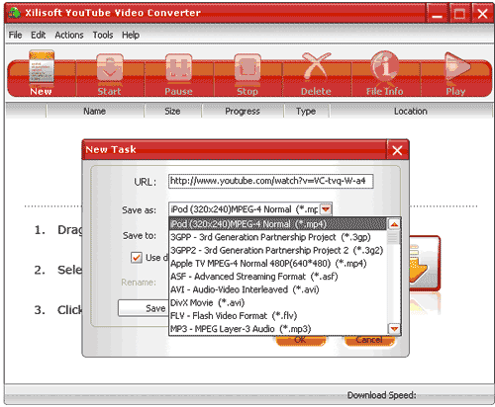Click Cancel in New Task dialog
The width and height of the screenshot is (495, 407).
(369, 341)
